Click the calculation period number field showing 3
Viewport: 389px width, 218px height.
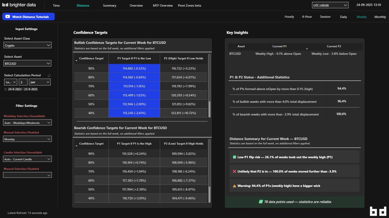click(x=23, y=82)
